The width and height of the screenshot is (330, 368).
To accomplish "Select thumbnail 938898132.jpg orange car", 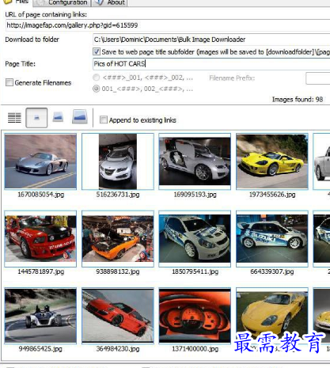I will [118, 238].
